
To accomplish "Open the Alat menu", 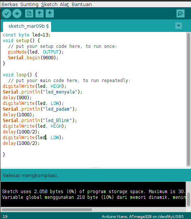I will 64,5.
